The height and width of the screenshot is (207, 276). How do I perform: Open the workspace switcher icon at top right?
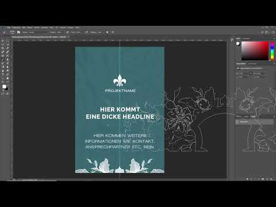point(267,32)
